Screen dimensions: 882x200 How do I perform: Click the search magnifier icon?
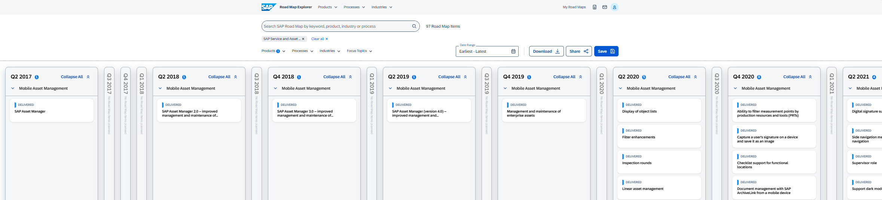click(x=414, y=26)
